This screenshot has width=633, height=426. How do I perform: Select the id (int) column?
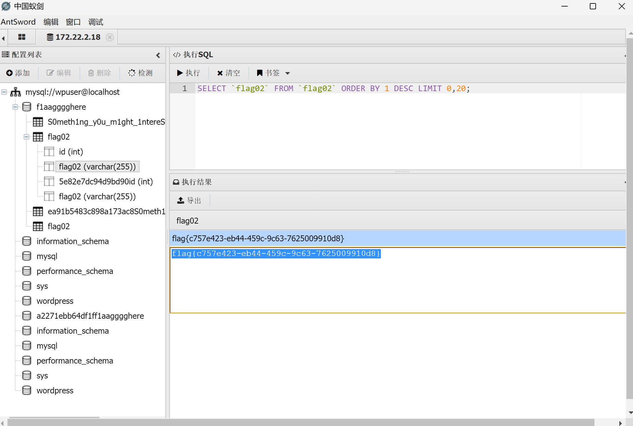tap(71, 152)
